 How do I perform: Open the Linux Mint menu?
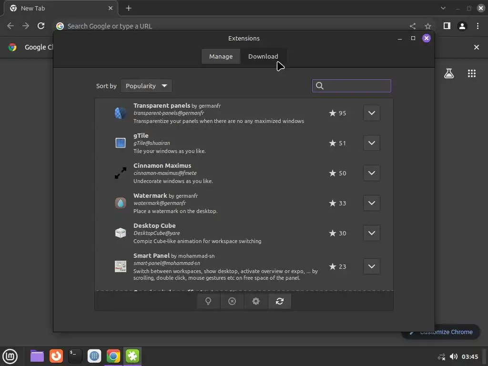click(10, 356)
